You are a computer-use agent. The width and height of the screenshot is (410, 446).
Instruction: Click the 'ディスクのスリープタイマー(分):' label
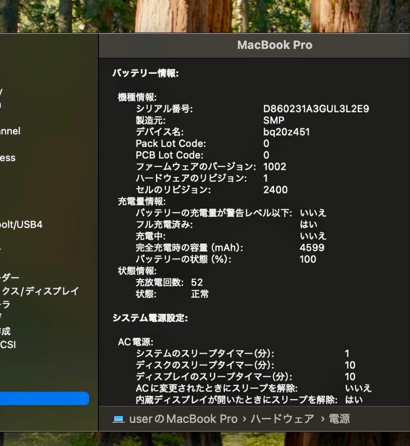click(x=205, y=365)
